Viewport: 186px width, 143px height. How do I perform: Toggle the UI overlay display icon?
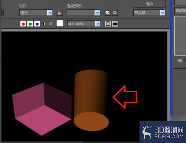click(x=108, y=24)
